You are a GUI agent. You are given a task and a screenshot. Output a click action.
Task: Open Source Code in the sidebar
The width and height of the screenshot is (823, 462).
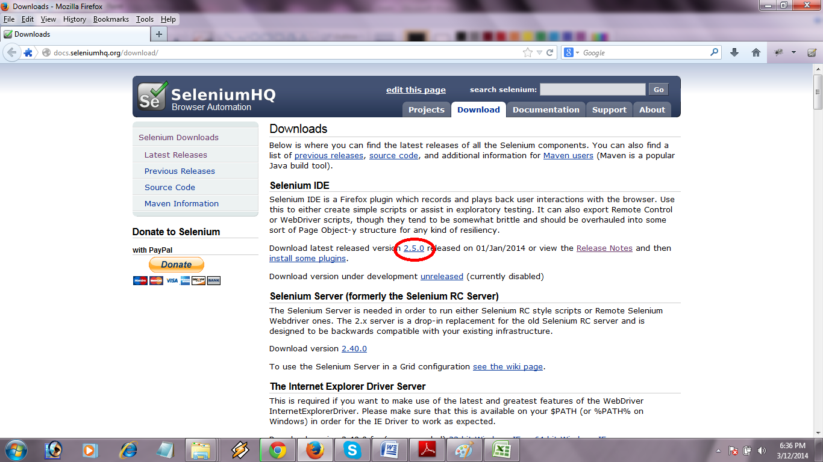170,187
